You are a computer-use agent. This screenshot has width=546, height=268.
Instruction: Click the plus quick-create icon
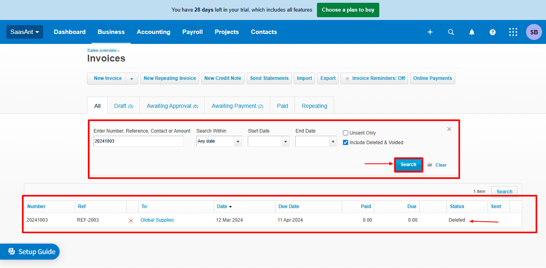pos(430,32)
